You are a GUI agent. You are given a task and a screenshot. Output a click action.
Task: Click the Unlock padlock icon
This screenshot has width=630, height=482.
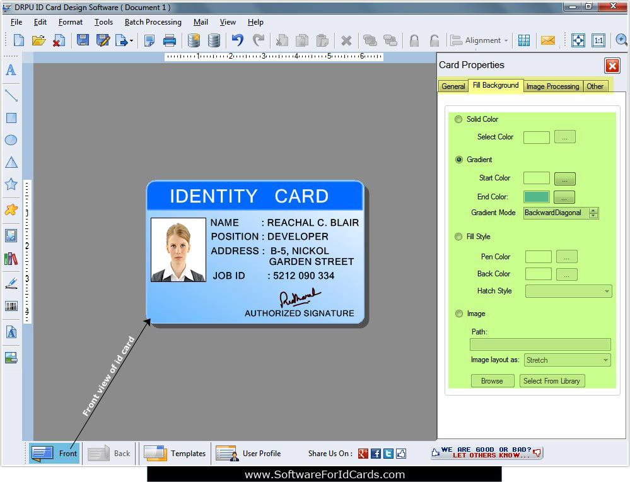[x=435, y=40]
